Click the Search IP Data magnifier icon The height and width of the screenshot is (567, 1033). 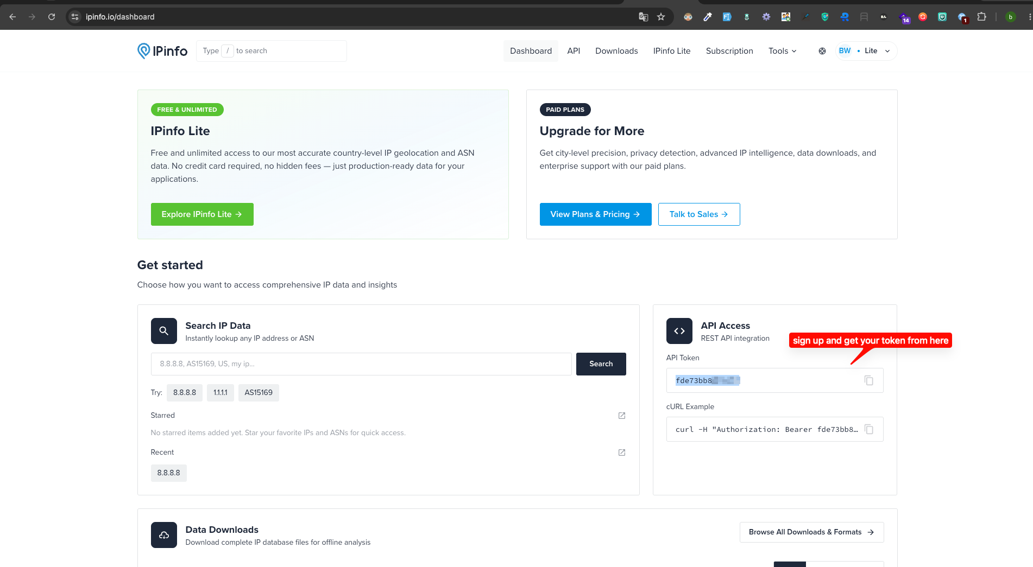point(164,331)
